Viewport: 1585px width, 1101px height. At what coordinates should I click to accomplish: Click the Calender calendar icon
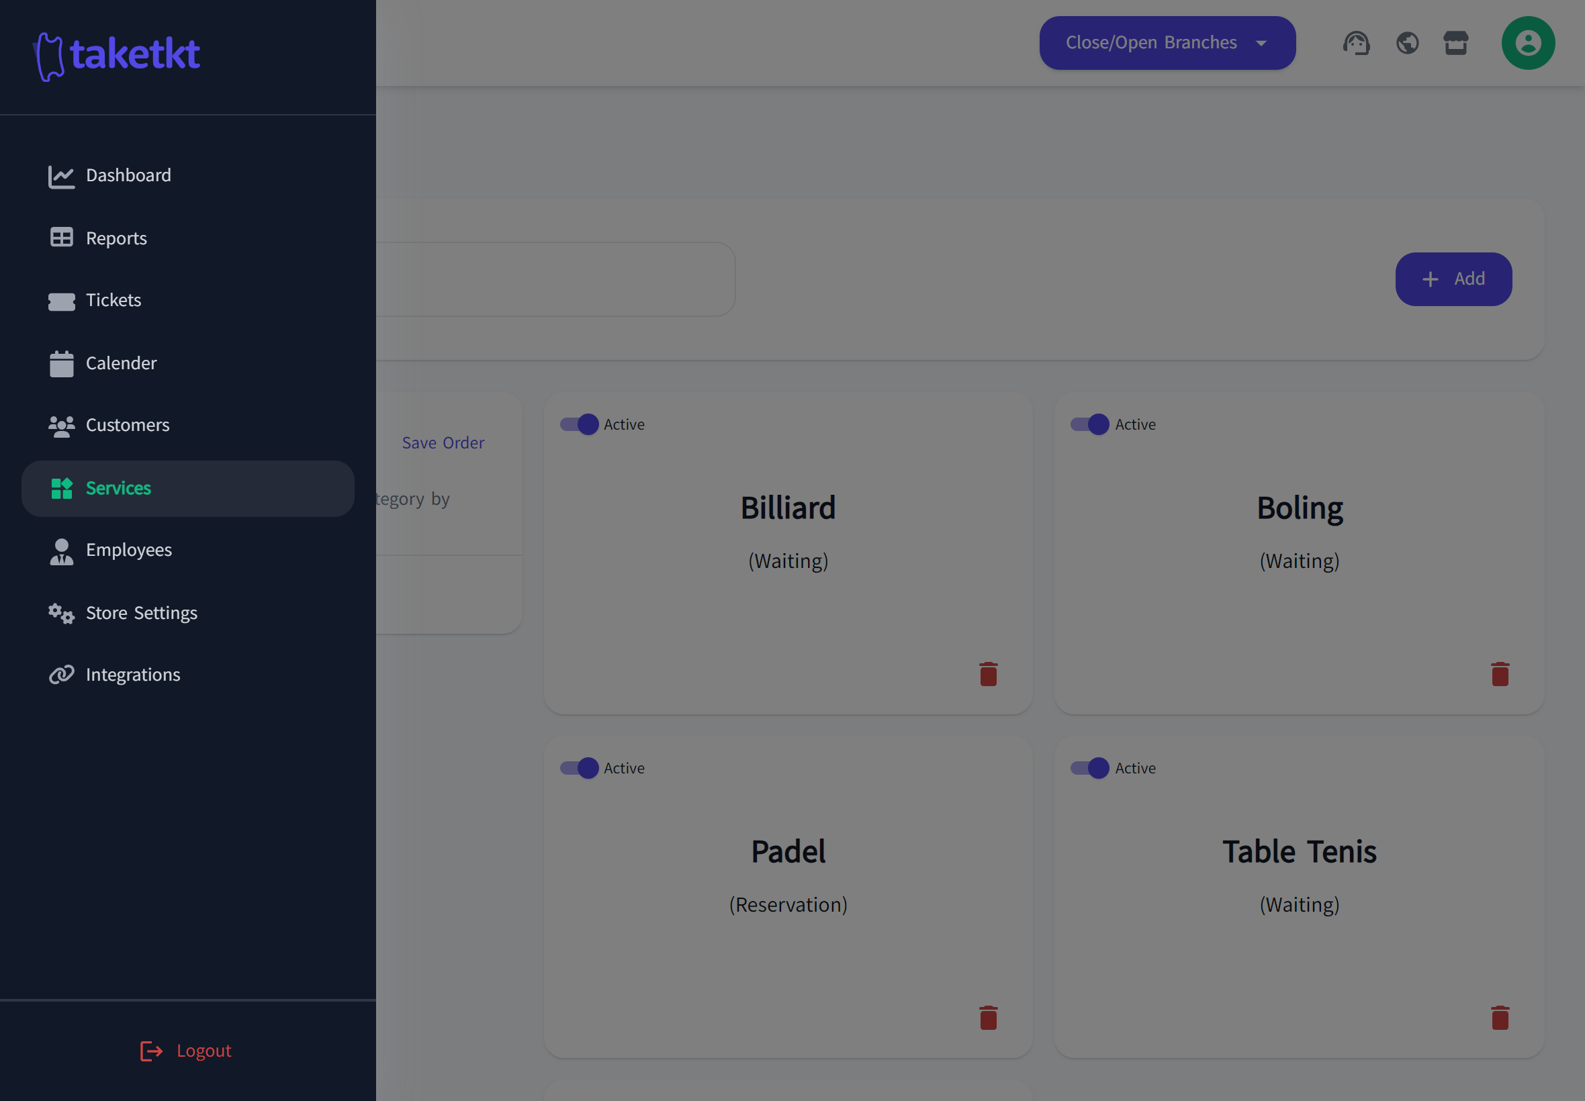point(61,364)
